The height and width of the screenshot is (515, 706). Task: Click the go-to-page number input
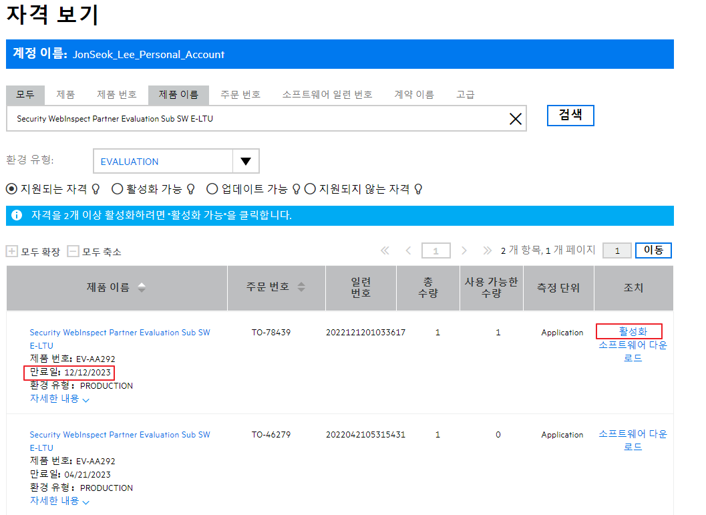click(617, 250)
